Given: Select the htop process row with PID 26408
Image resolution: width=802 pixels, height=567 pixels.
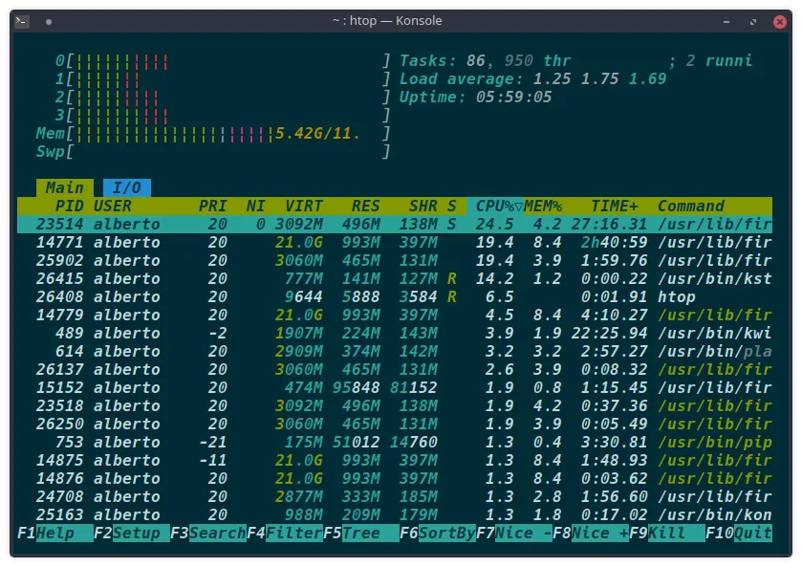Looking at the screenshot, I should click(287, 296).
